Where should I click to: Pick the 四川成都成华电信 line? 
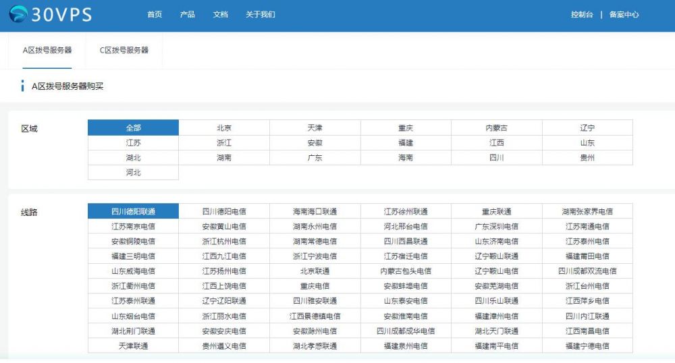pos(406,331)
